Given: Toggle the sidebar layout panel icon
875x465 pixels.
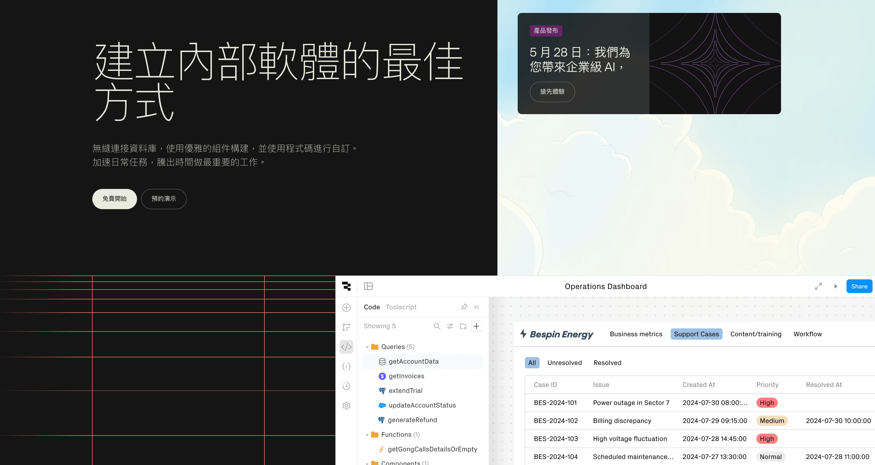Looking at the screenshot, I should [368, 286].
